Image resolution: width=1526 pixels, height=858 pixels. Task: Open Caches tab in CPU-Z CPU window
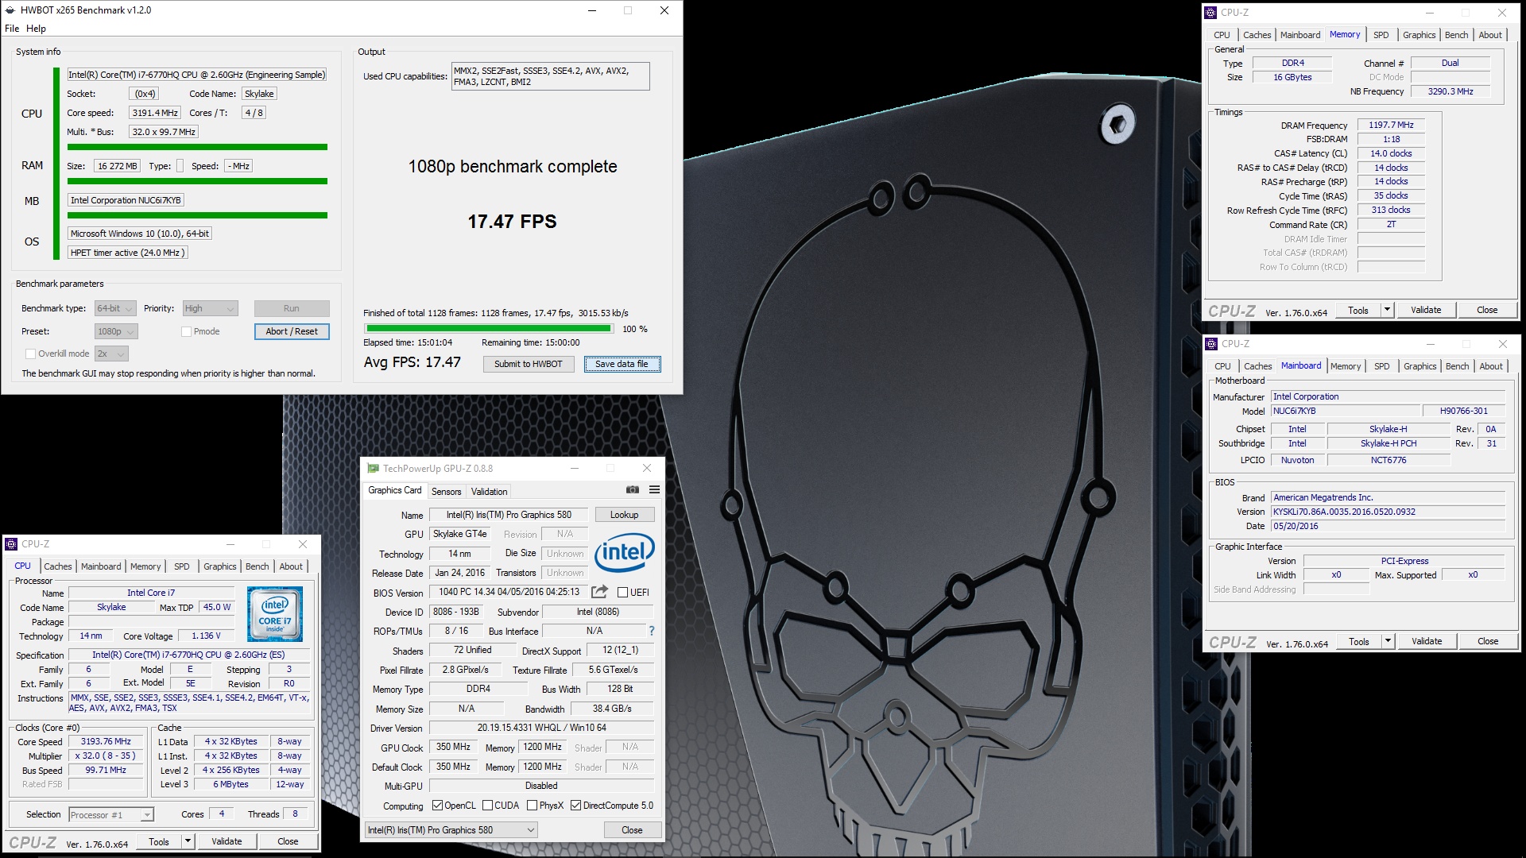(x=57, y=566)
